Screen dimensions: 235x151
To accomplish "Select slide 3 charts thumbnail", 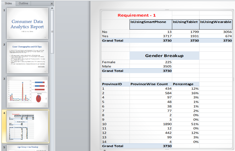I will (27, 92).
